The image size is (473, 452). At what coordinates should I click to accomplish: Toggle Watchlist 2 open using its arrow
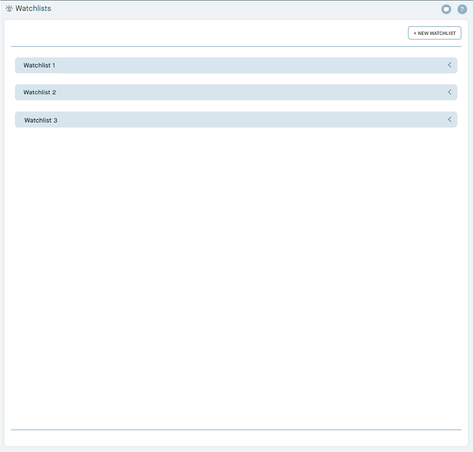(x=449, y=92)
